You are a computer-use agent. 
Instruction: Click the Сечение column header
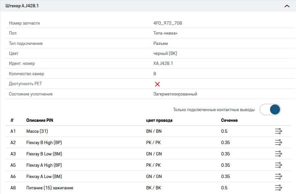[x=229, y=120]
